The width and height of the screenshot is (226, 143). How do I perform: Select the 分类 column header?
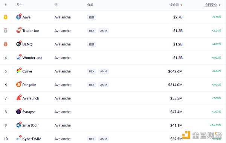(90, 5)
